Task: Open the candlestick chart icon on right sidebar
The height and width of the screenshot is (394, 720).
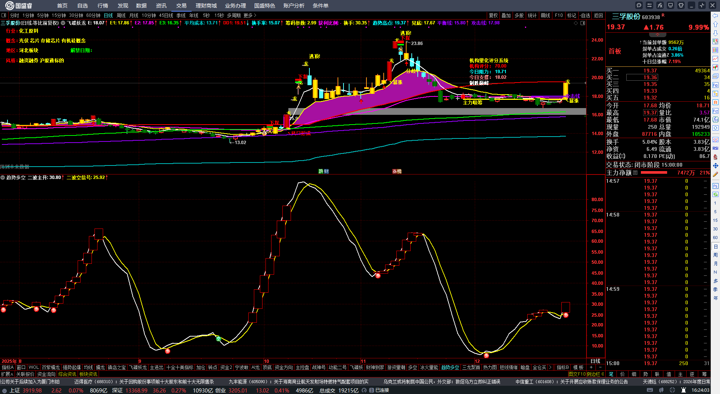Action: point(715,67)
